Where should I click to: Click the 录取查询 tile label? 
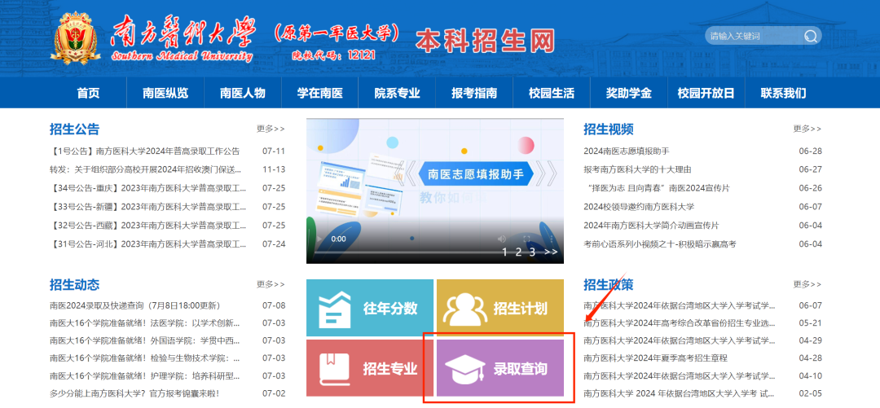(x=520, y=369)
